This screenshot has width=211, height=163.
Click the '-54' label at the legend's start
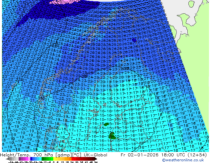pyautogui.click(x=11, y=162)
